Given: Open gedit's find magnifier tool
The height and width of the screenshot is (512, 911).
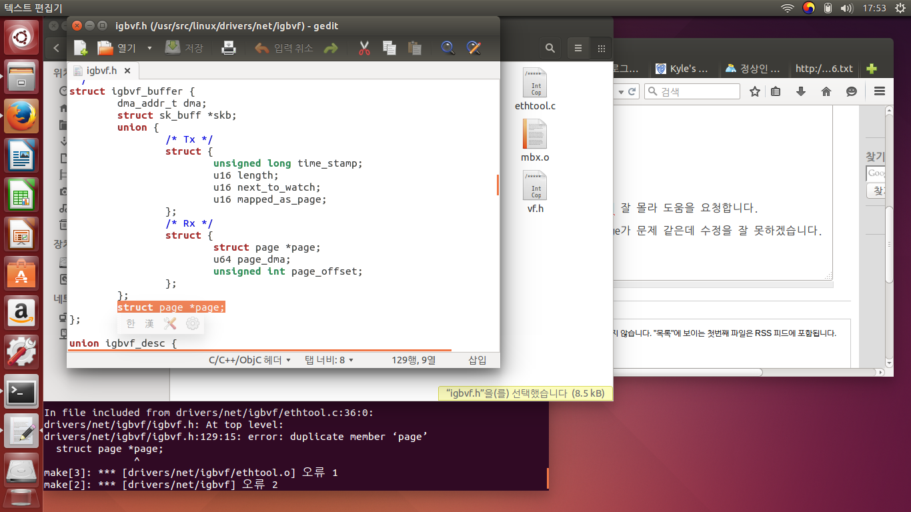Looking at the screenshot, I should tap(448, 48).
